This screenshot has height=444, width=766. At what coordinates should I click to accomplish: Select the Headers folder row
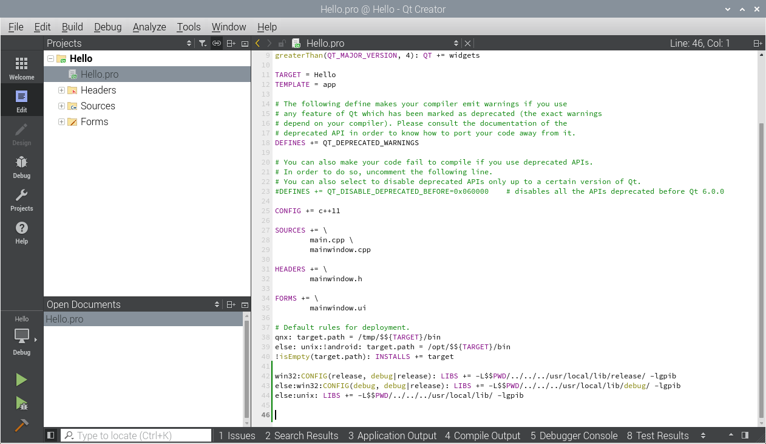[x=147, y=90]
